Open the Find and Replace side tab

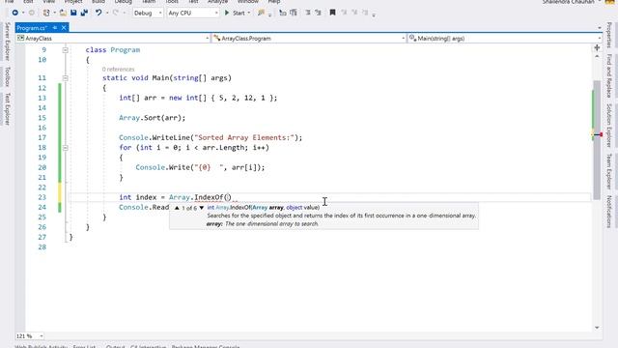pos(609,75)
